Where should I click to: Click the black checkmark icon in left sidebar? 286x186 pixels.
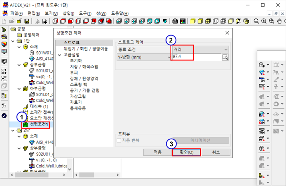click(4, 116)
